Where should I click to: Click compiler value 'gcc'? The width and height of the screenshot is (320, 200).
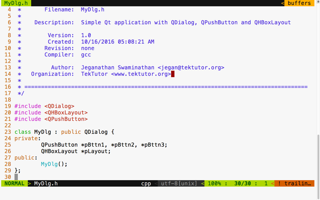[86, 55]
